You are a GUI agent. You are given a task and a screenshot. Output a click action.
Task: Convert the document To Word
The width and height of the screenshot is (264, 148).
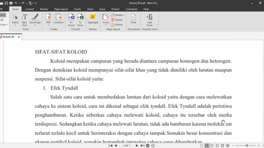71,20
